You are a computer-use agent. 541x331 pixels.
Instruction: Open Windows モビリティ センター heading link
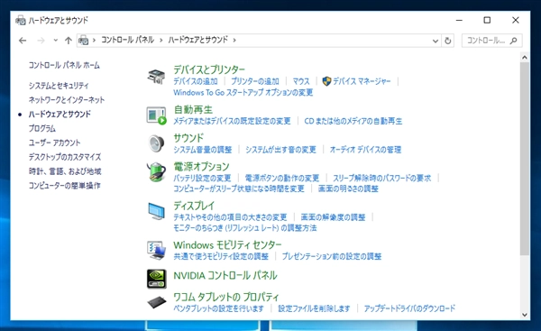coord(227,245)
